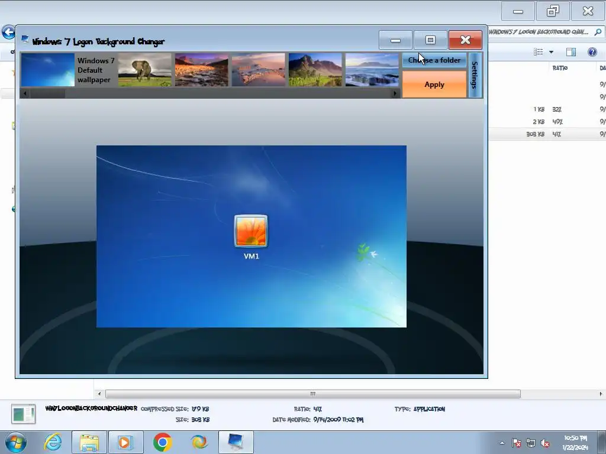Open the Action Center flag icon
Screen dimensions: 606x454
516,443
